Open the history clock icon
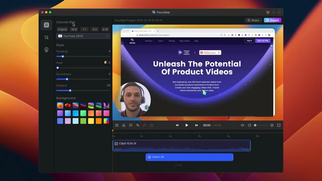Viewport: 322px width, 181px height. point(279,12)
